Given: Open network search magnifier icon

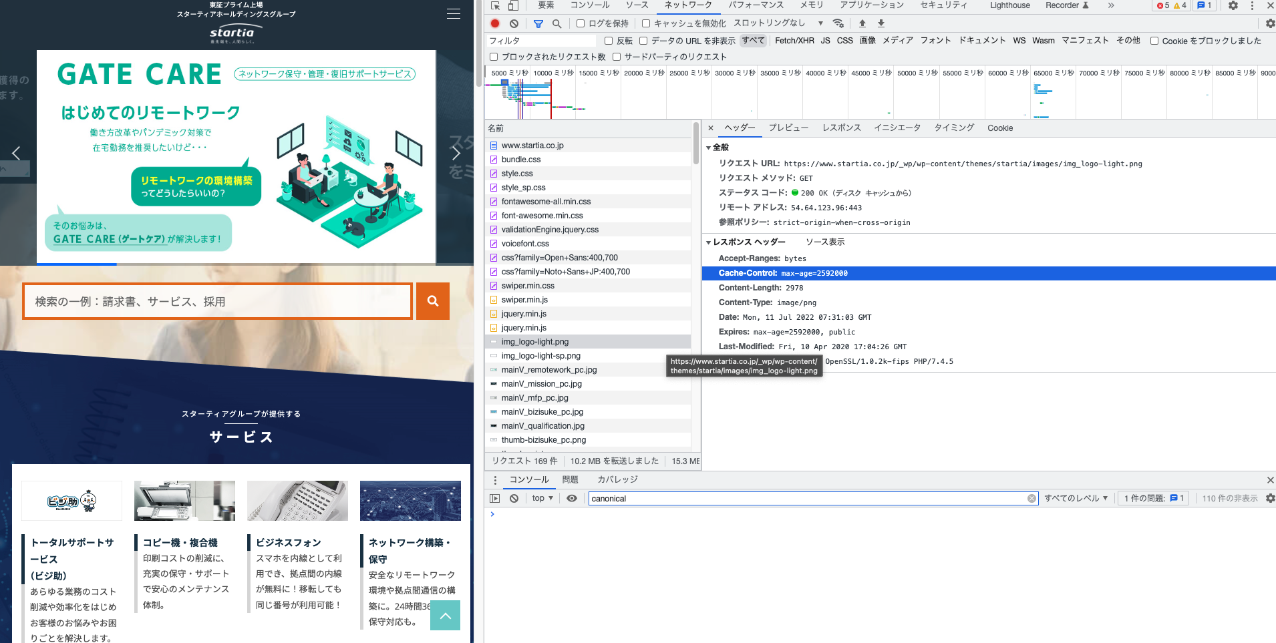Looking at the screenshot, I should coord(556,23).
